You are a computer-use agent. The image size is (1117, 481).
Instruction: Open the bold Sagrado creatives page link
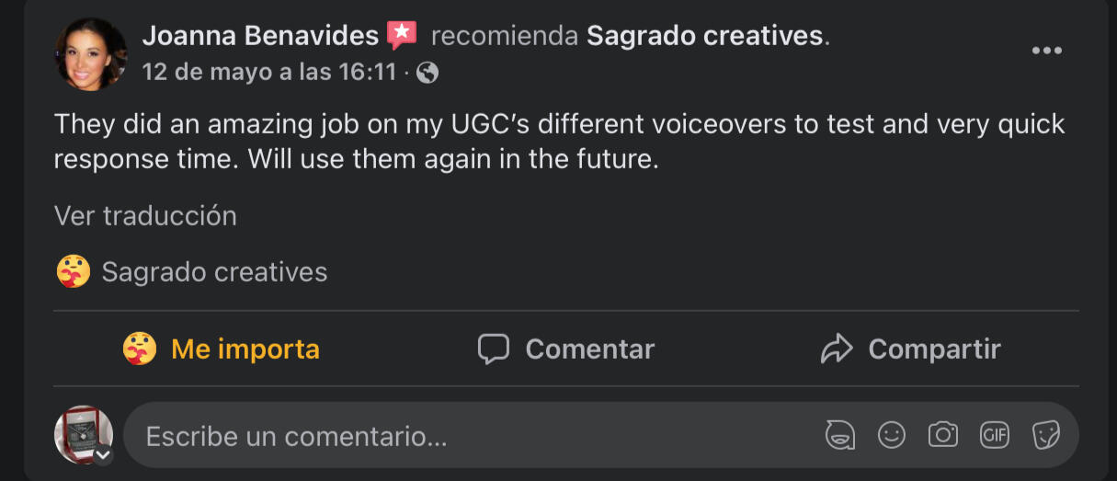[x=705, y=36]
